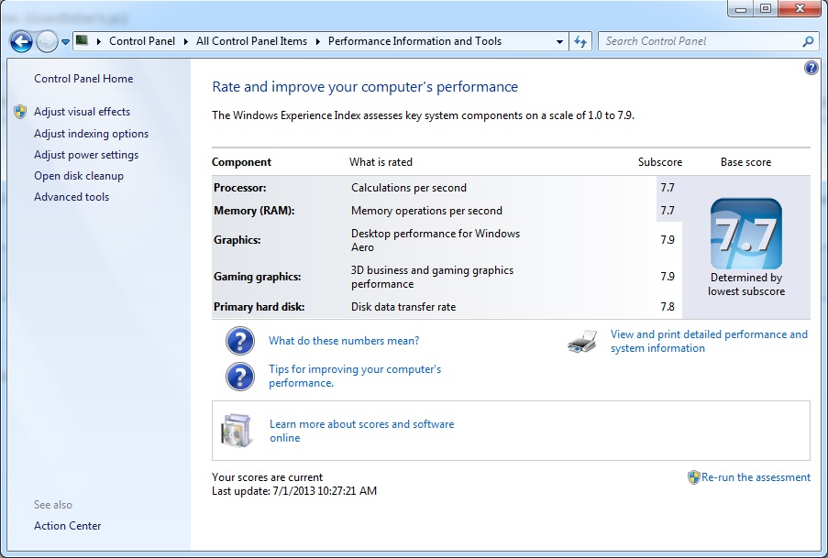This screenshot has width=828, height=558.
Task: Open Action Center under See also
Action: 67,526
